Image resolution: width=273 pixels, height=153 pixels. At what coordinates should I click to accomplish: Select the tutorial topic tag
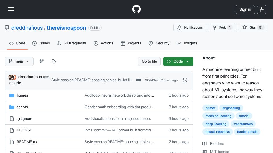tap(244, 116)
